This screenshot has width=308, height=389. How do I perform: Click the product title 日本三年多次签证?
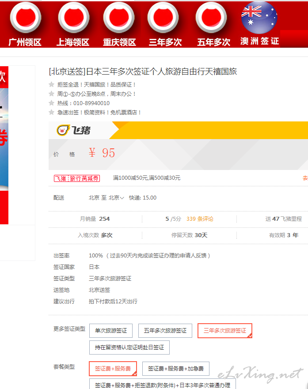(x=143, y=72)
